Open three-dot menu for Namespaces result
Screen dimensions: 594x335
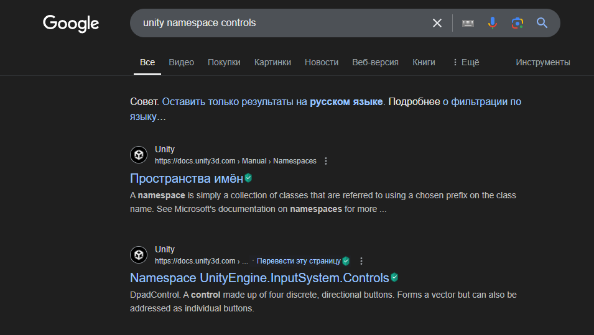point(326,161)
